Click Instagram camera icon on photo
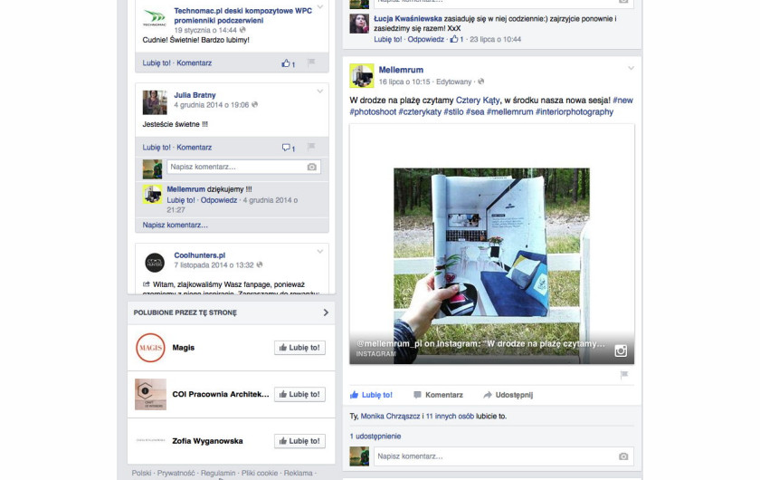Image resolution: width=760 pixels, height=480 pixels. tap(621, 350)
